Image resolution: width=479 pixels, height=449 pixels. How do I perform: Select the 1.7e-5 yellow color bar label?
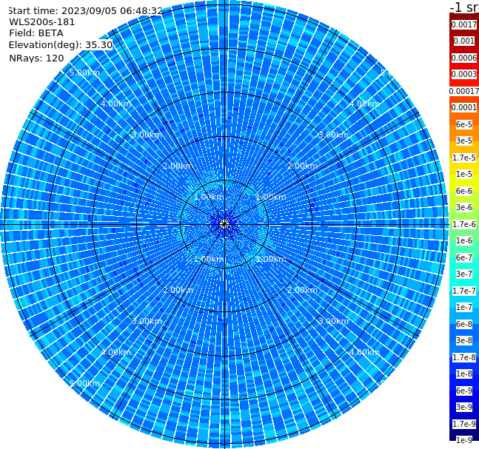coord(464,158)
